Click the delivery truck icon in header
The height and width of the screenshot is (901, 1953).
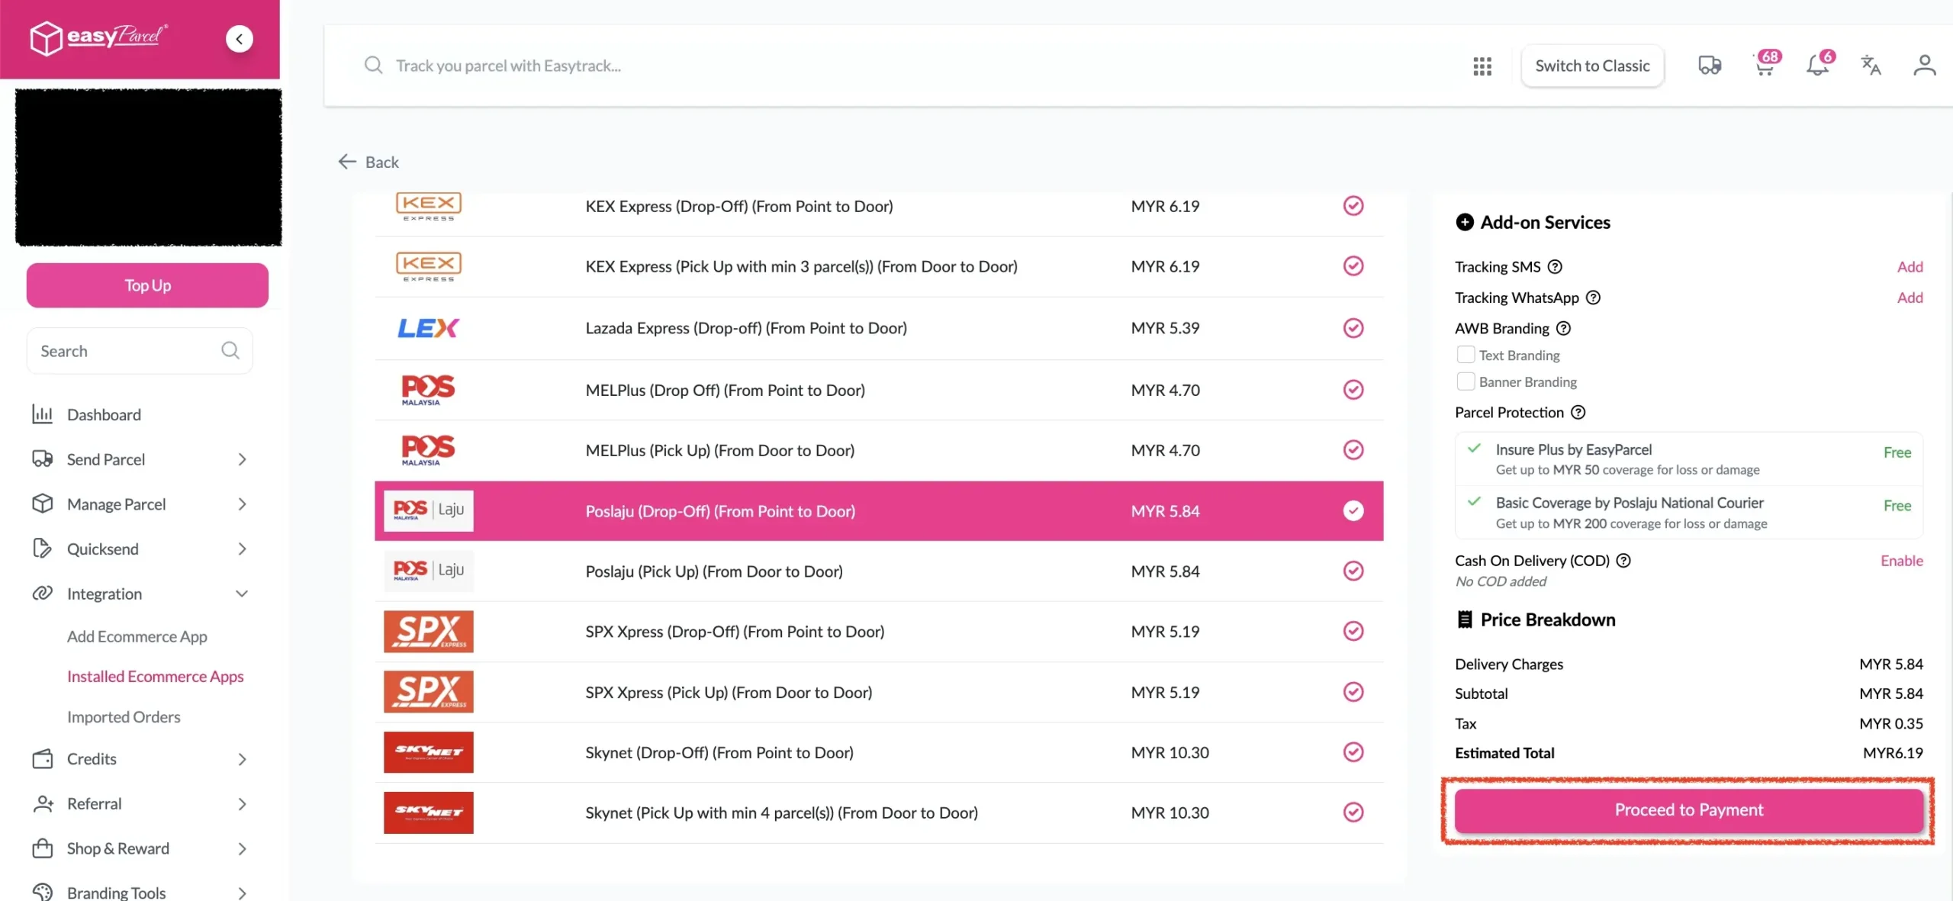pyautogui.click(x=1710, y=66)
